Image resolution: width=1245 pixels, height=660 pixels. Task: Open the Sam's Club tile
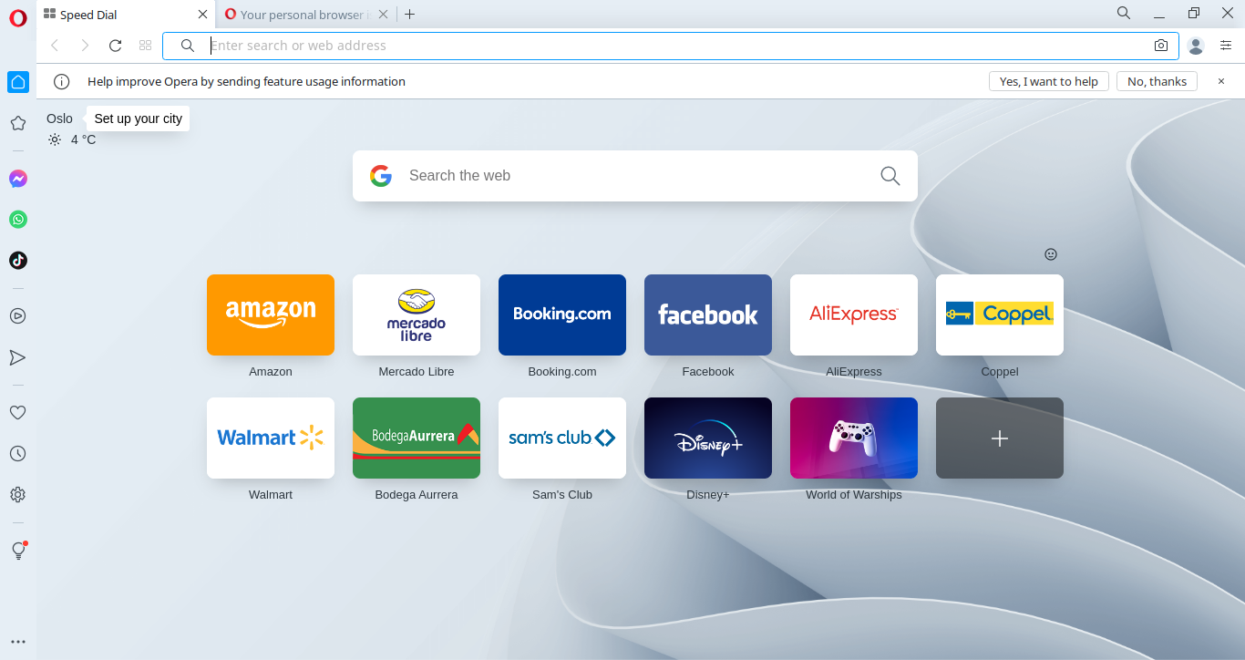(x=562, y=438)
